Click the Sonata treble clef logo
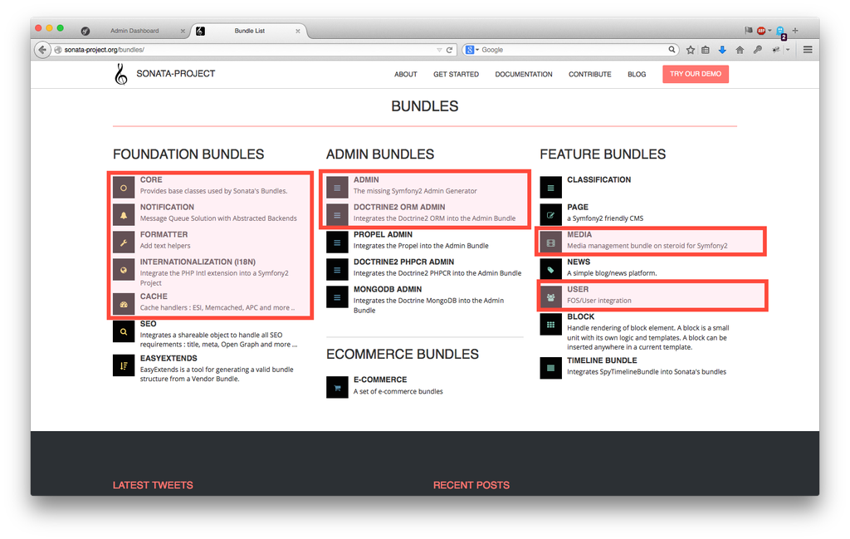This screenshot has height=539, width=850. tap(121, 75)
